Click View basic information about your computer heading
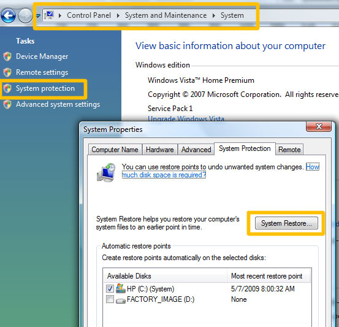Image resolution: width=339 pixels, height=327 pixels. point(230,46)
